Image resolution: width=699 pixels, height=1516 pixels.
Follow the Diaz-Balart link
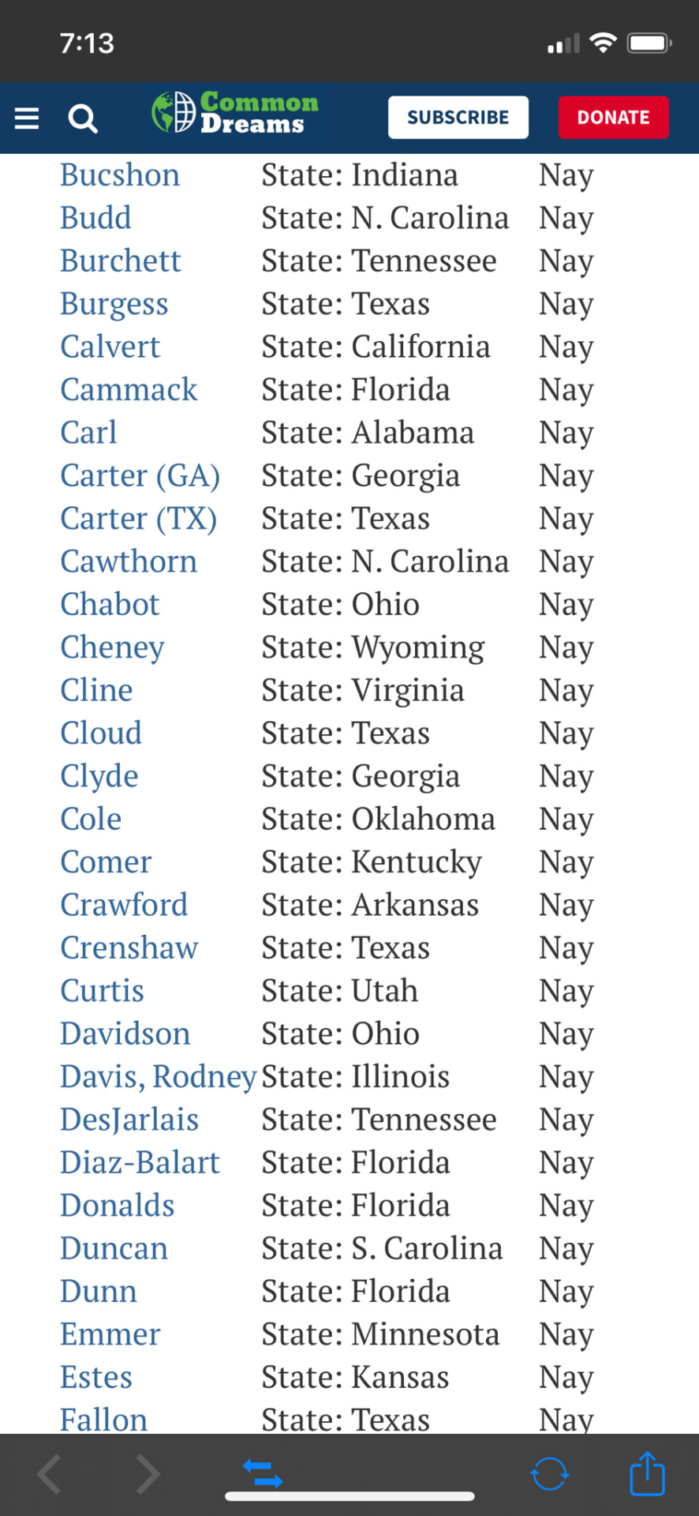140,1162
